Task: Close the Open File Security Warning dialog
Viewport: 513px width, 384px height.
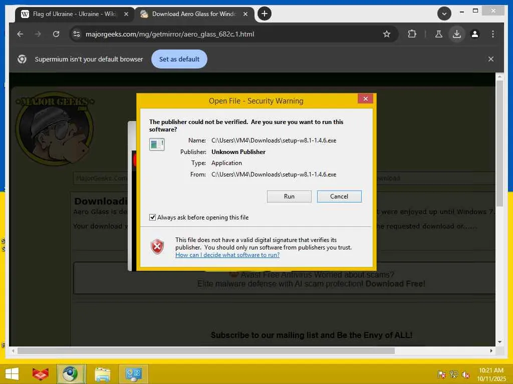Action: (x=365, y=98)
